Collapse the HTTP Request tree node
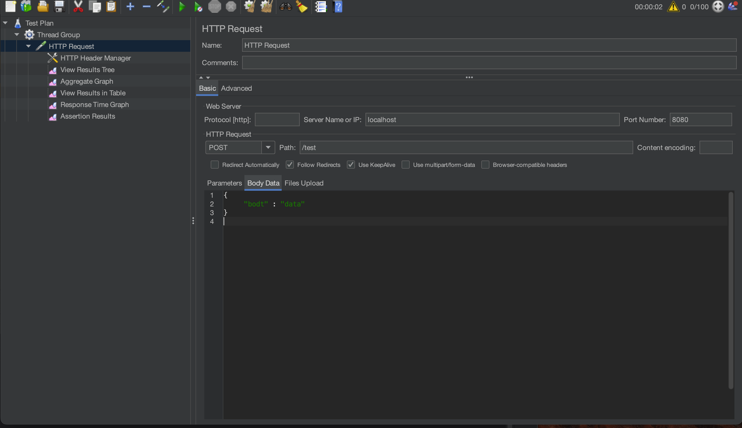Image resolution: width=742 pixels, height=428 pixels. 29,46
